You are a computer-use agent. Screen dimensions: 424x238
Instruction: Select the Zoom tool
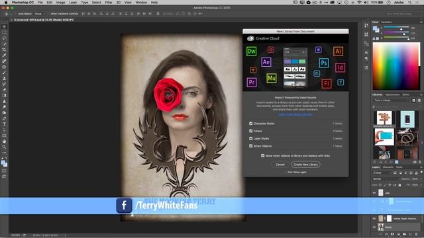pos(4,147)
